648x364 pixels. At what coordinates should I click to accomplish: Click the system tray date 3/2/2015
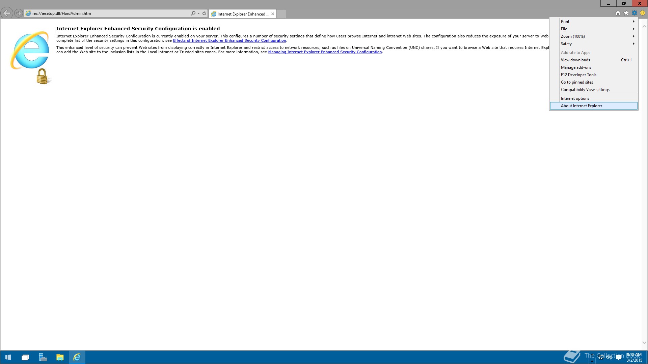[634, 360]
